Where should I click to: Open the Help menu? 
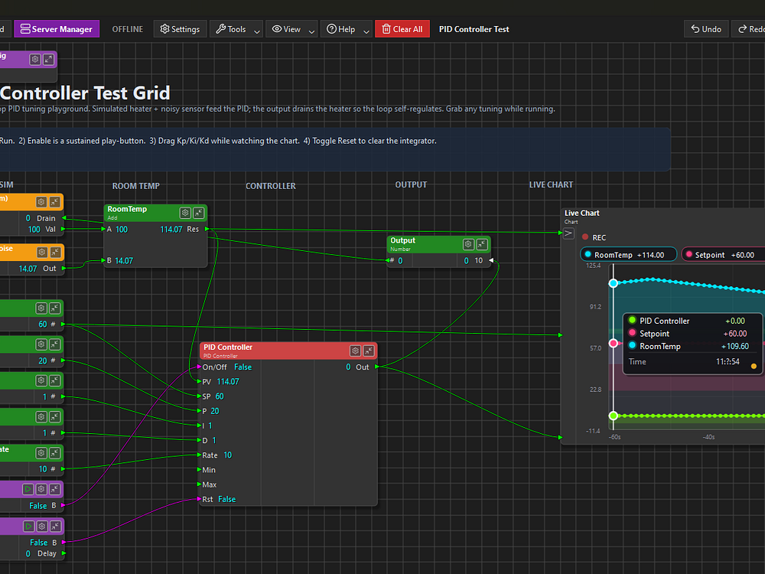(341, 29)
